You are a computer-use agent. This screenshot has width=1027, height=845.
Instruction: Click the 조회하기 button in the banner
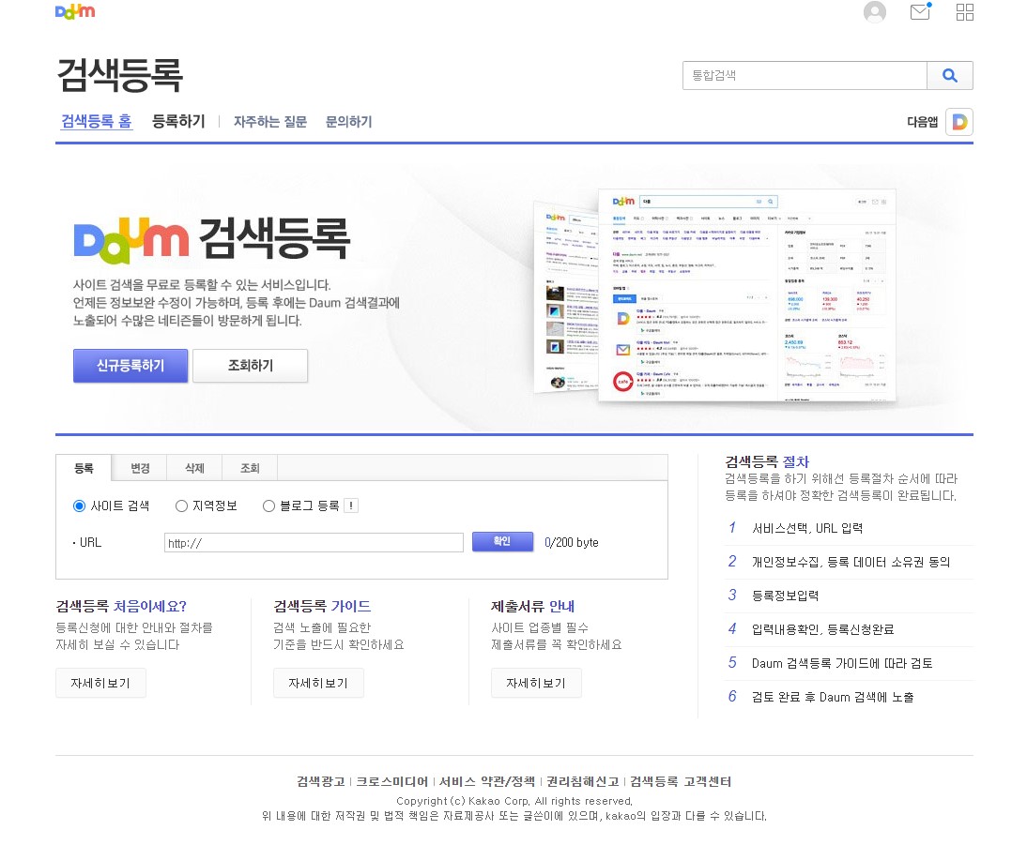tap(251, 365)
